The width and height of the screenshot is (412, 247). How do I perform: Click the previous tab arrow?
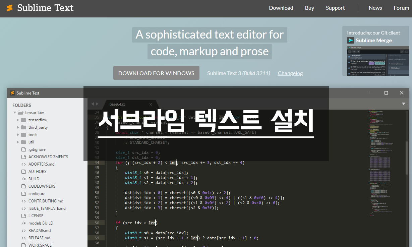tap(93, 104)
